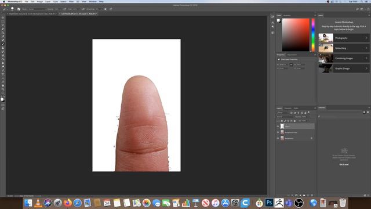Image resolution: width=371 pixels, height=209 pixels.
Task: Select the Layer 1 layer row
Action: point(296,127)
